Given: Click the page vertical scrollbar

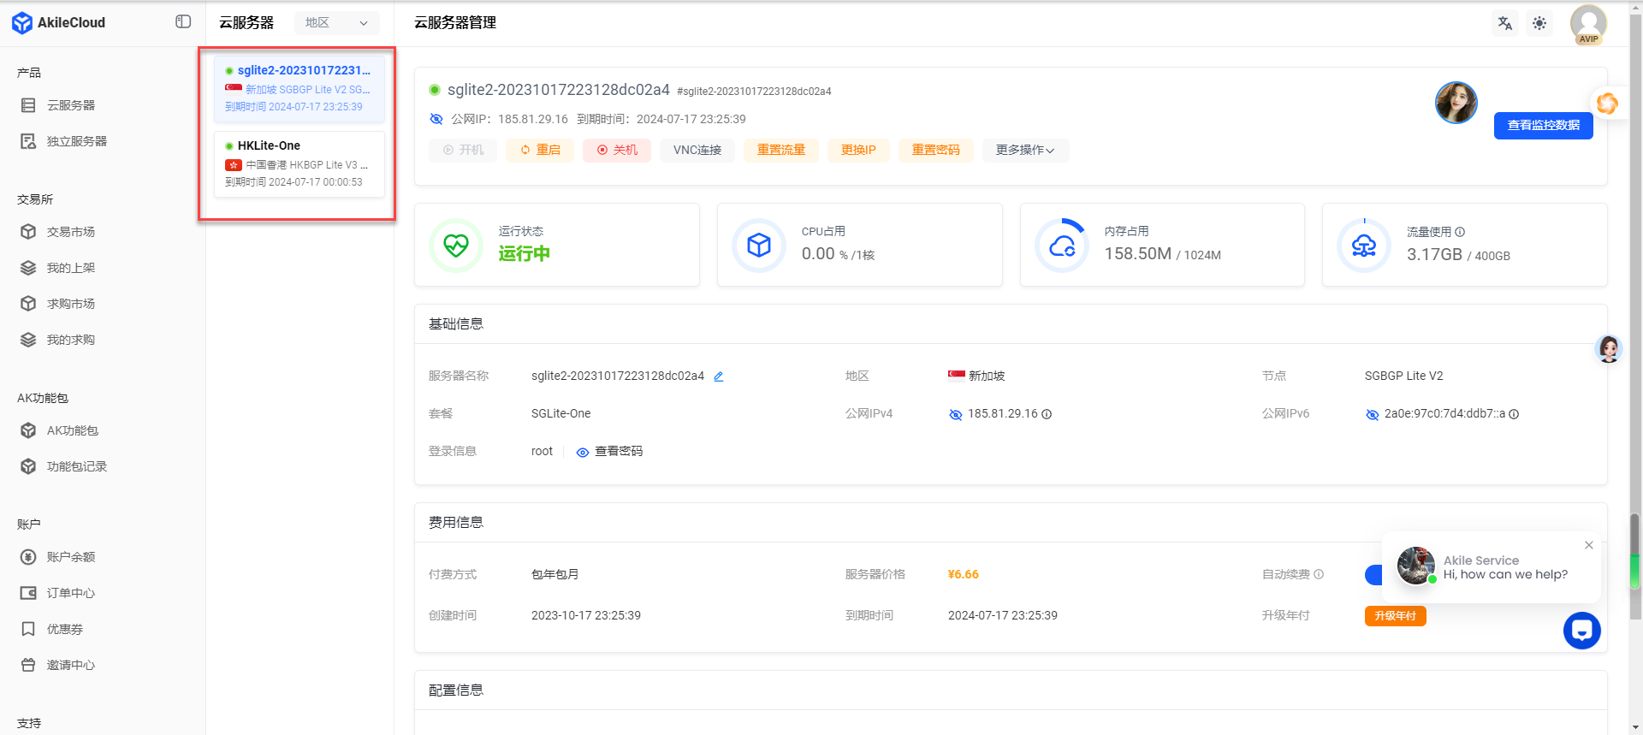Looking at the screenshot, I should [x=1635, y=367].
